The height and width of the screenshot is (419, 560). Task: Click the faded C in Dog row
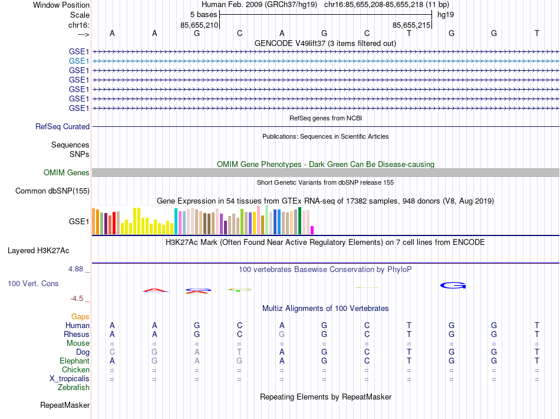pos(112,352)
